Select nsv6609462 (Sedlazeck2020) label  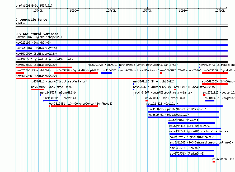click(x=168, y=115)
